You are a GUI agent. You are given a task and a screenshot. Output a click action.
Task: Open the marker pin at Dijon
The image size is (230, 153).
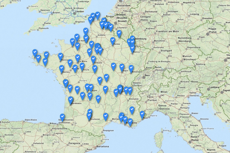122,67
